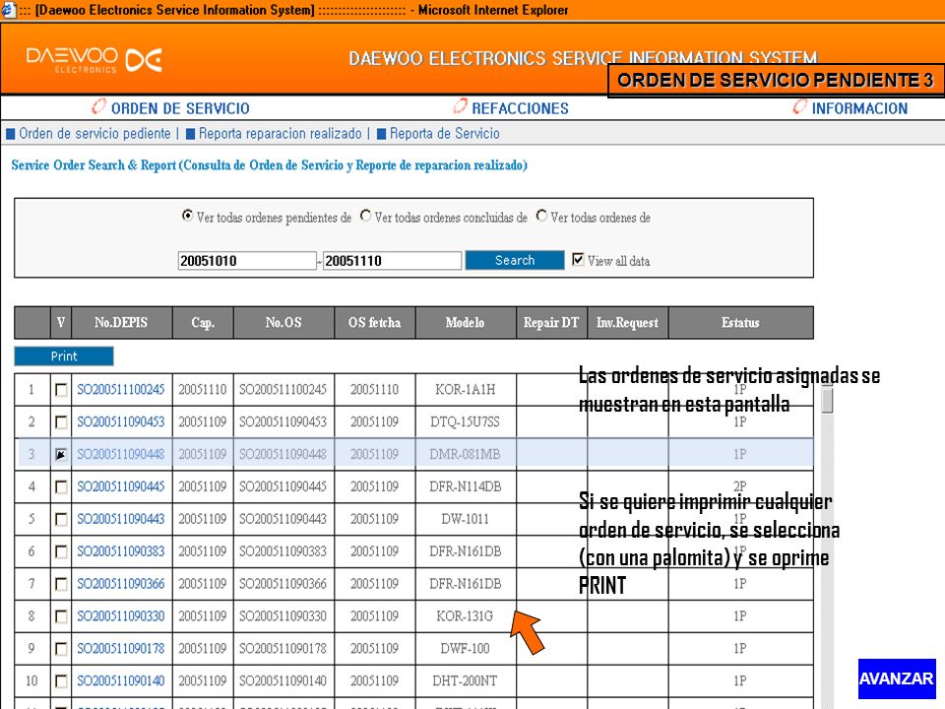Open order link SO200511090445 in No.DEPIS
The image size is (945, 709).
point(120,486)
